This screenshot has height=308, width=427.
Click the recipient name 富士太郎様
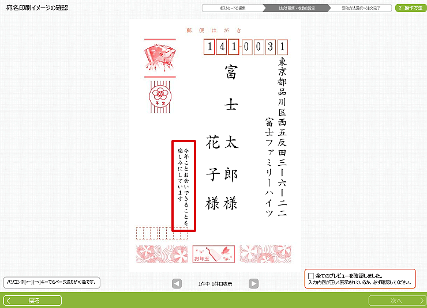click(231, 138)
